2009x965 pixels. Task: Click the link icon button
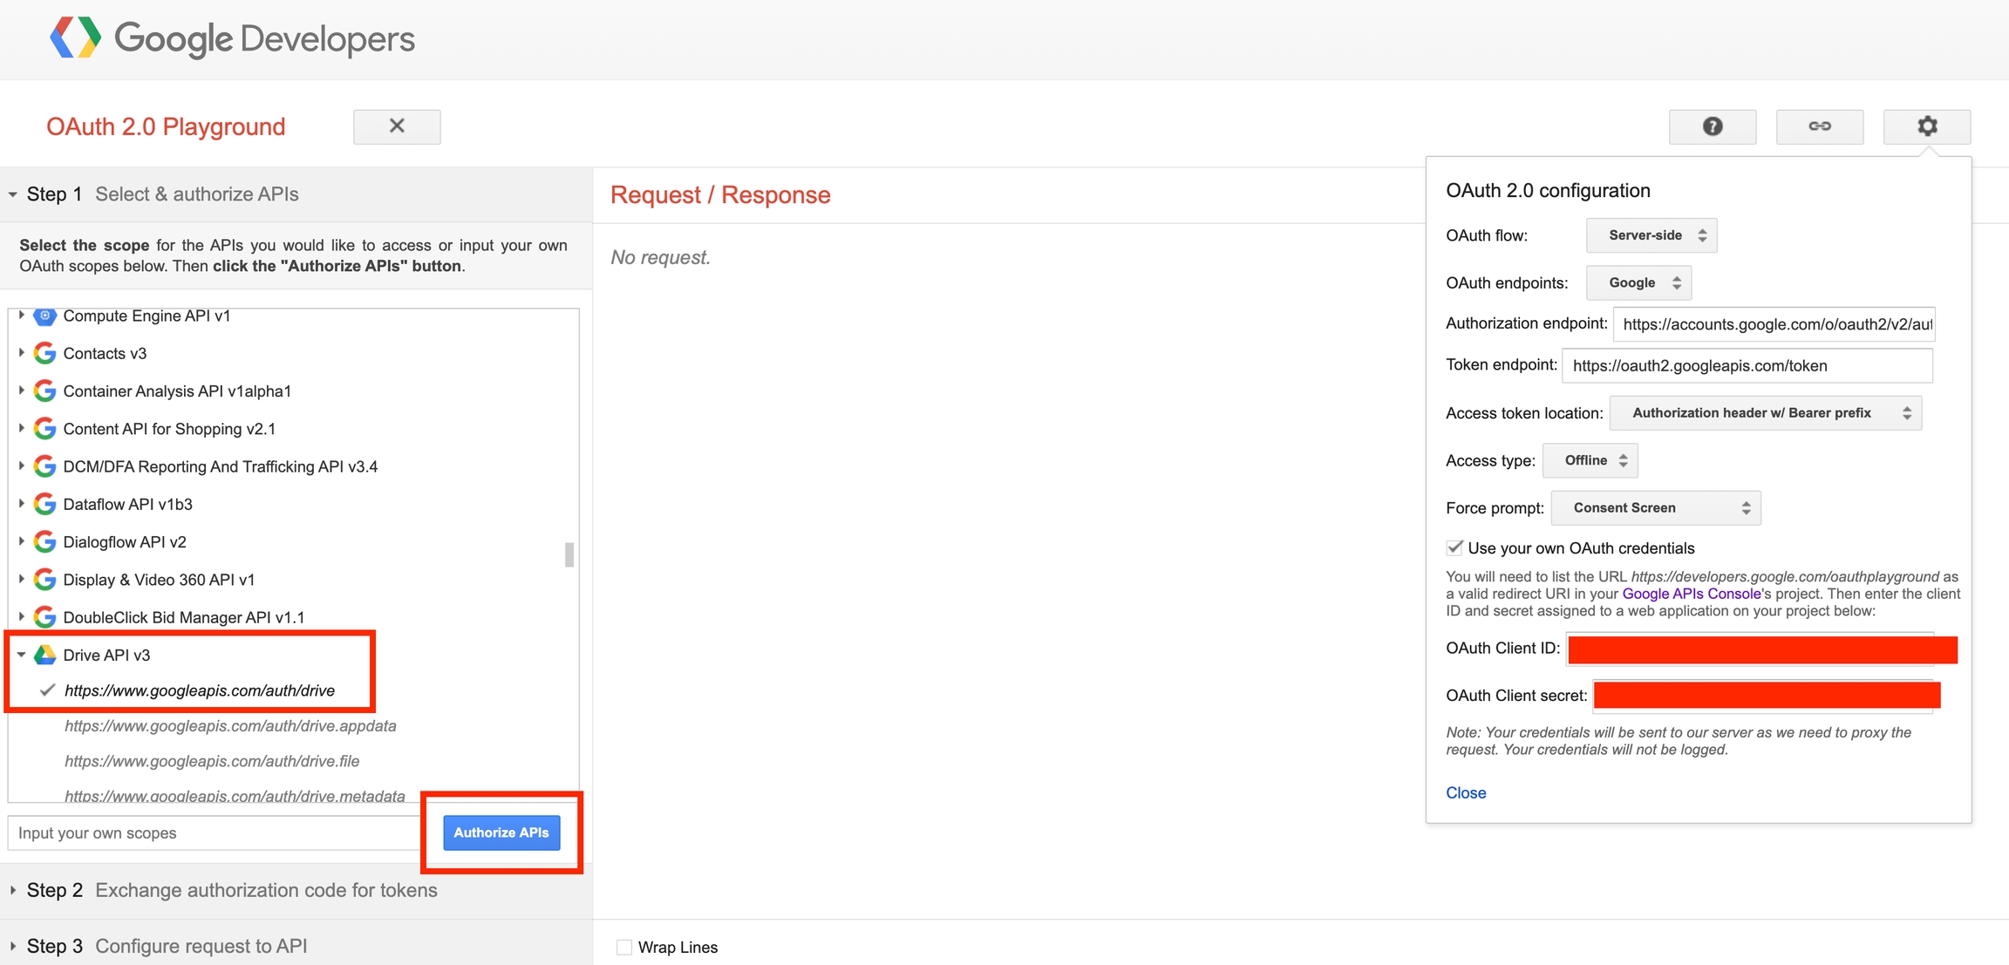1819,126
